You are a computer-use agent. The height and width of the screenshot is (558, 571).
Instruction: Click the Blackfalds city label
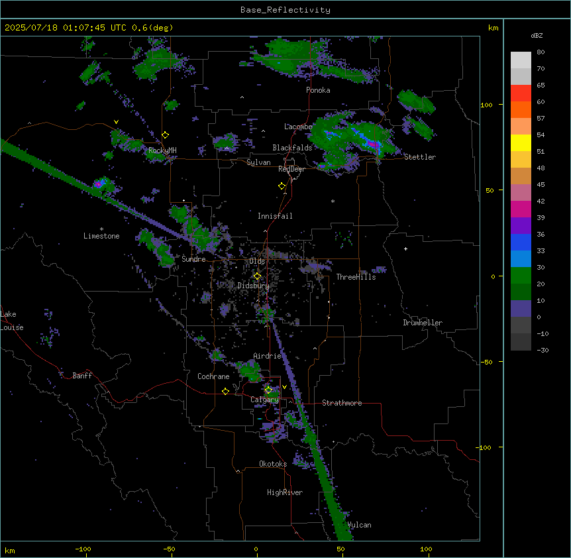[292, 148]
